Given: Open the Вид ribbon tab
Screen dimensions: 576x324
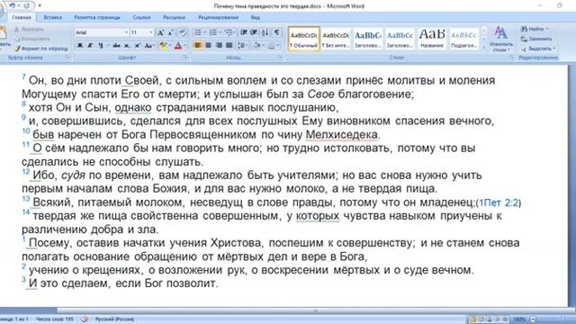Looking at the screenshot, I should coord(256,17).
